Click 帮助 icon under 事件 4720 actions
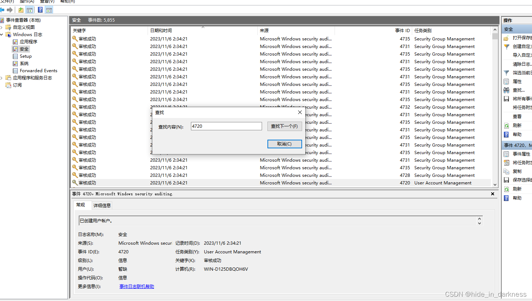 (506, 198)
